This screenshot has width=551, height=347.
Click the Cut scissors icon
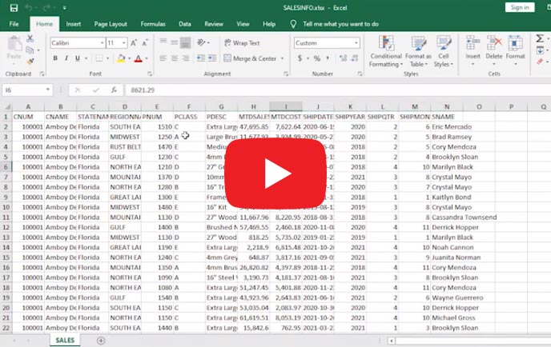pos(30,40)
